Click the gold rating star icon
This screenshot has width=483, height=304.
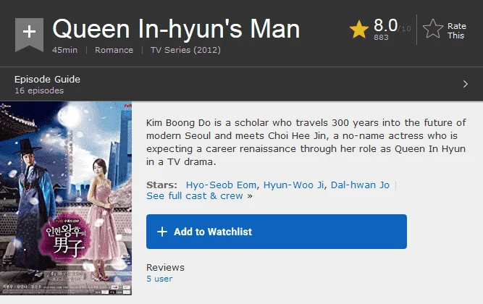[359, 29]
